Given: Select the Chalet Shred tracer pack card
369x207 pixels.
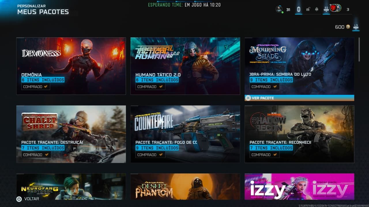Looking at the screenshot, I should click(x=71, y=134).
